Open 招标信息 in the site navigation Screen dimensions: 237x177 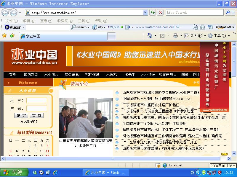[92, 75]
